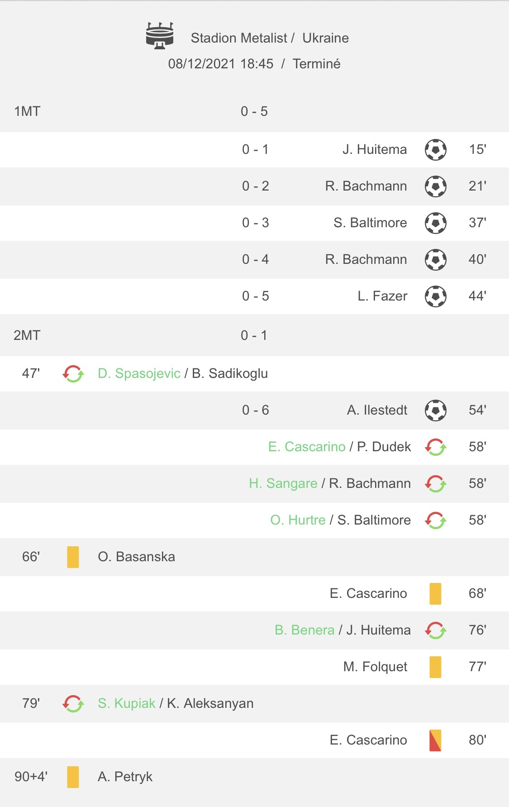Viewport: 509px width, 807px height.
Task: Click goal ball icon at 54'
Action: point(436,410)
